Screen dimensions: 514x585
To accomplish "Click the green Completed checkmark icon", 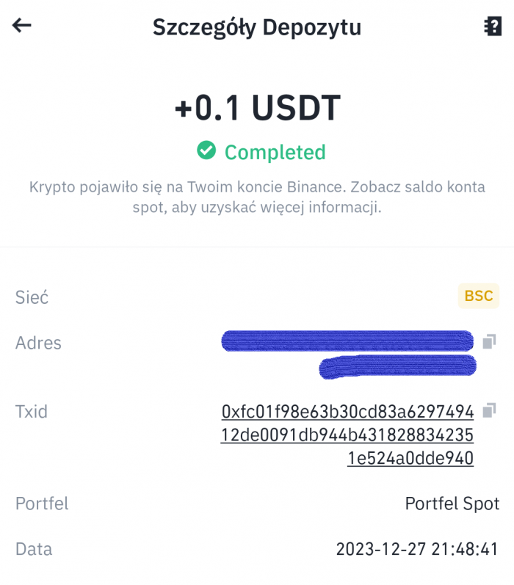I will click(206, 151).
